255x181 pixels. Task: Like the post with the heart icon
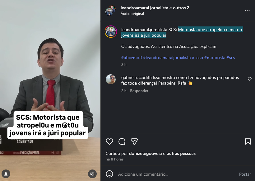[109, 142]
